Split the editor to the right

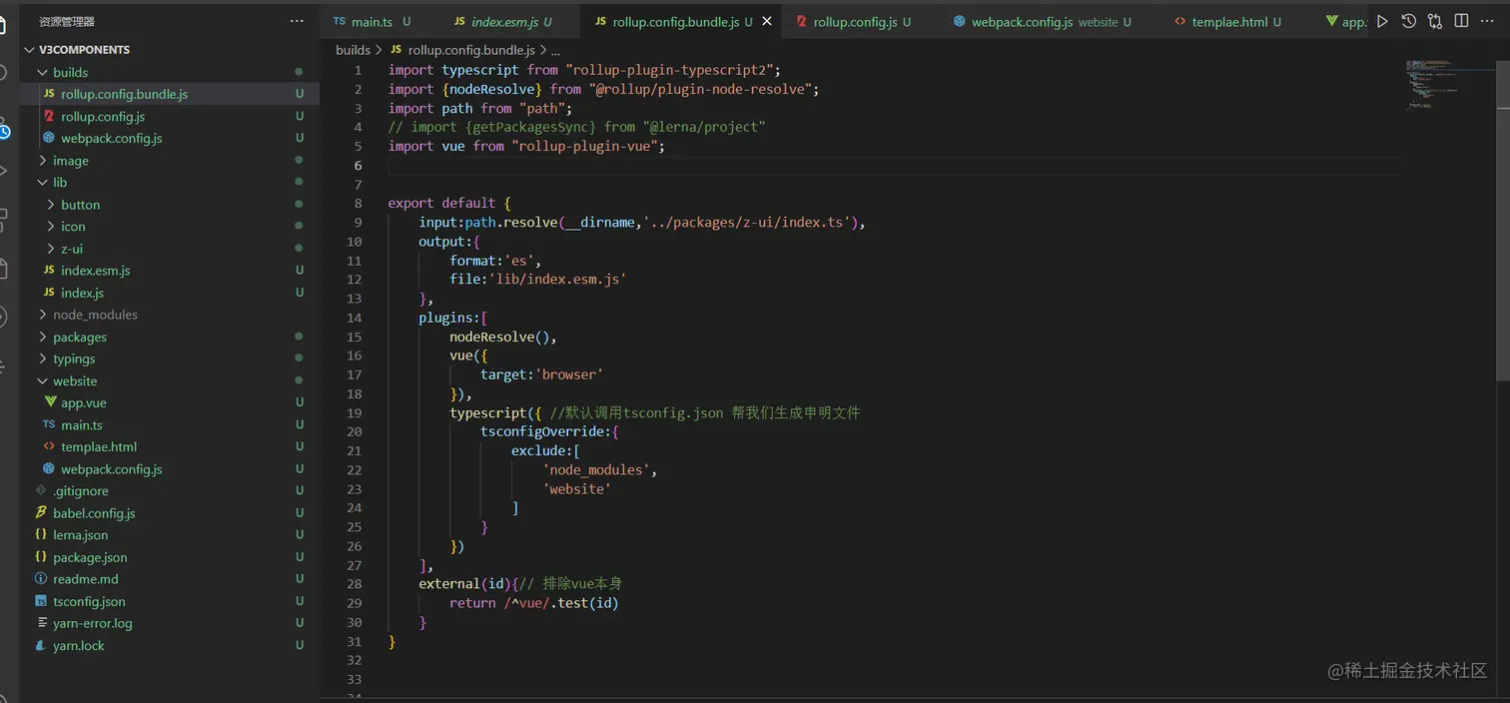(x=1461, y=21)
